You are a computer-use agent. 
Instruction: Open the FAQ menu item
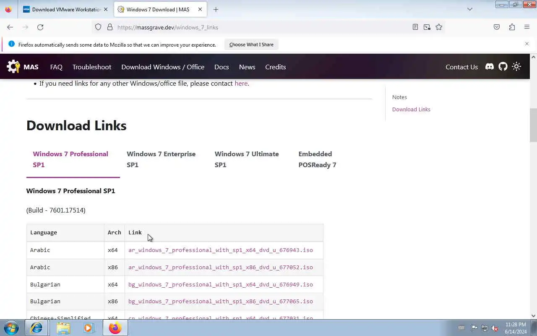tap(56, 67)
